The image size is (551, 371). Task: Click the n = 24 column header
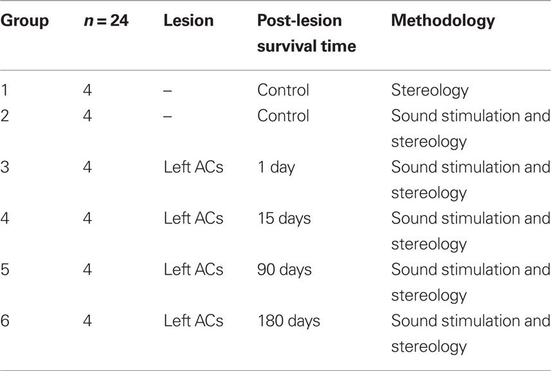[x=106, y=21]
